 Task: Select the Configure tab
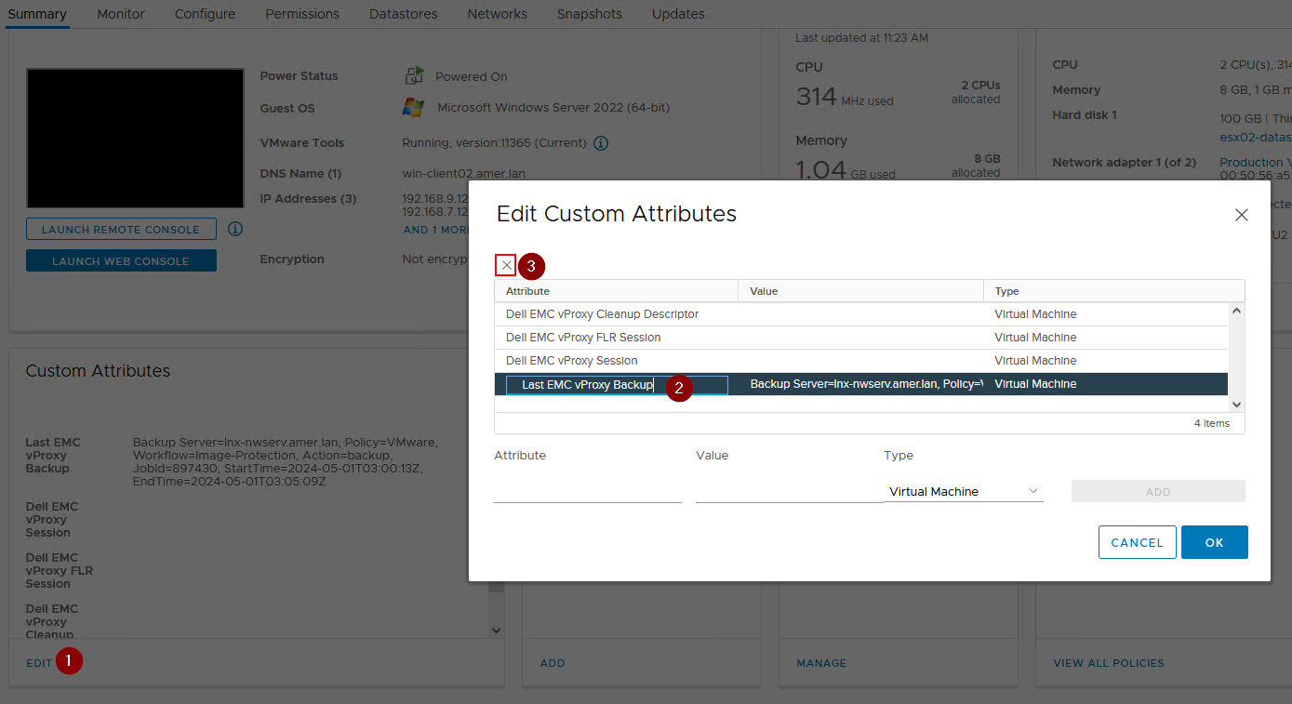coord(205,14)
